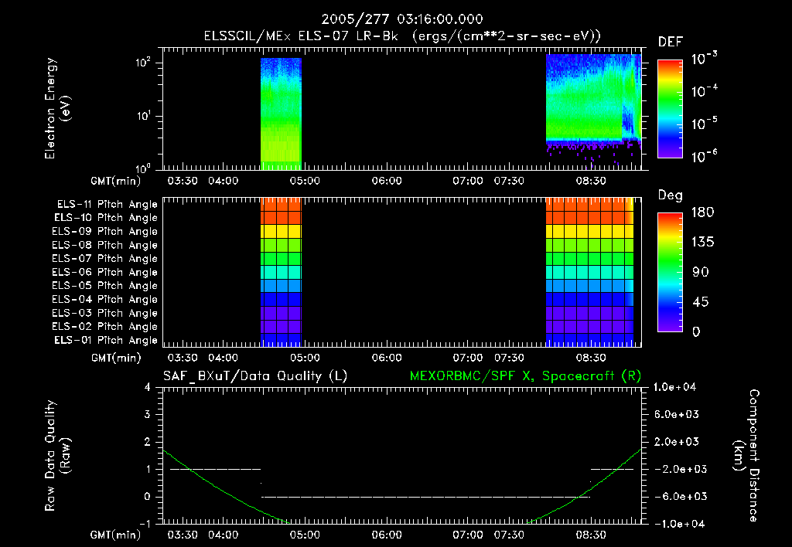Click the 180 tick label on Deg scale
This screenshot has width=792, height=547.
(702, 212)
